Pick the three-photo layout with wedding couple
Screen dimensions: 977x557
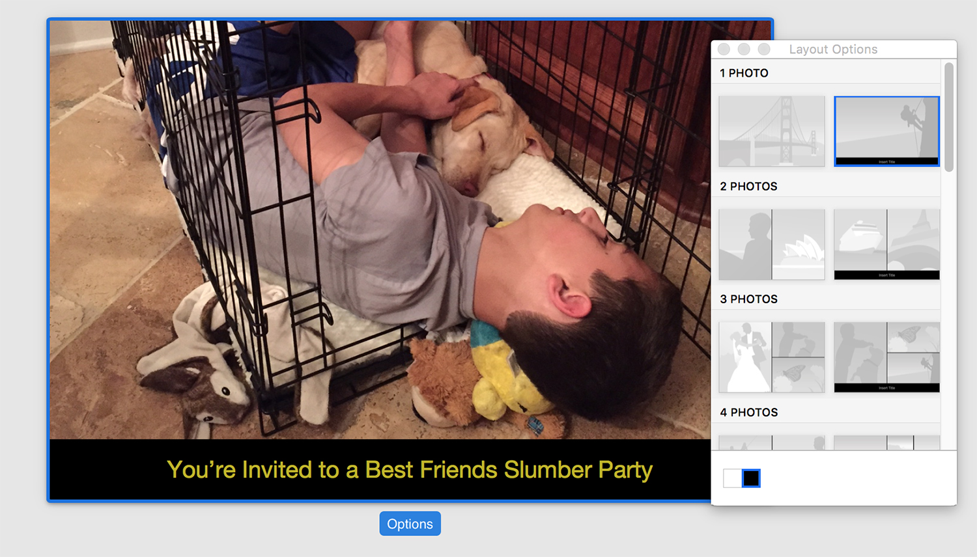tap(772, 357)
